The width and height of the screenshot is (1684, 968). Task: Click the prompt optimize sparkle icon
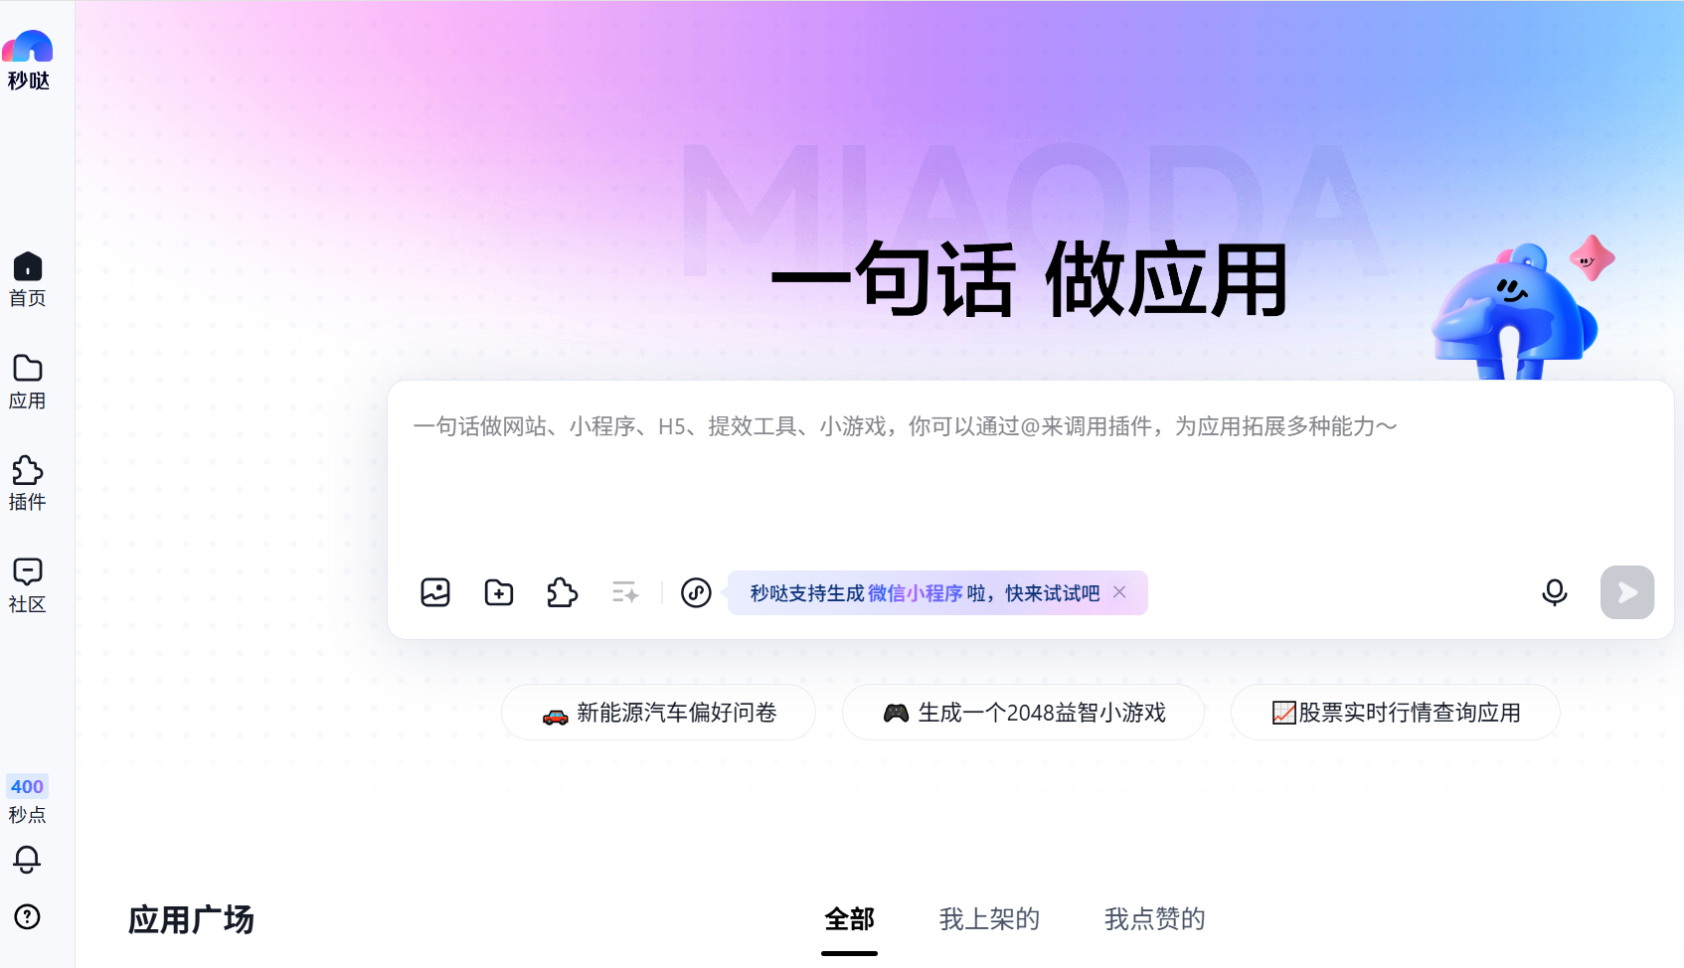point(625,592)
